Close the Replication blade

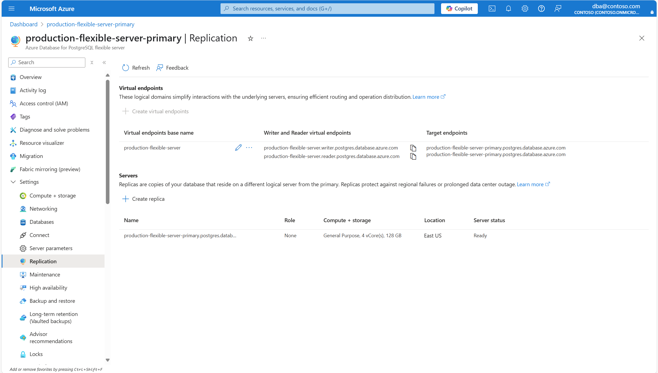point(642,38)
